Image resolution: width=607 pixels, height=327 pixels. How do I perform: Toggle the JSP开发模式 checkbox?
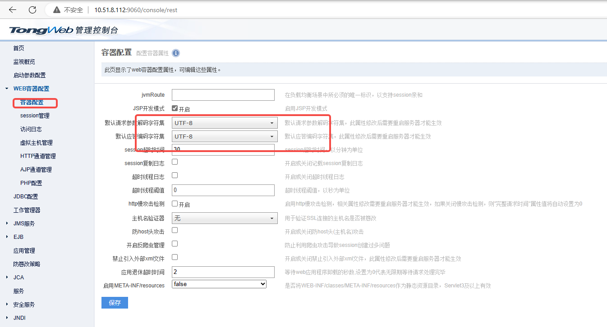click(x=175, y=108)
